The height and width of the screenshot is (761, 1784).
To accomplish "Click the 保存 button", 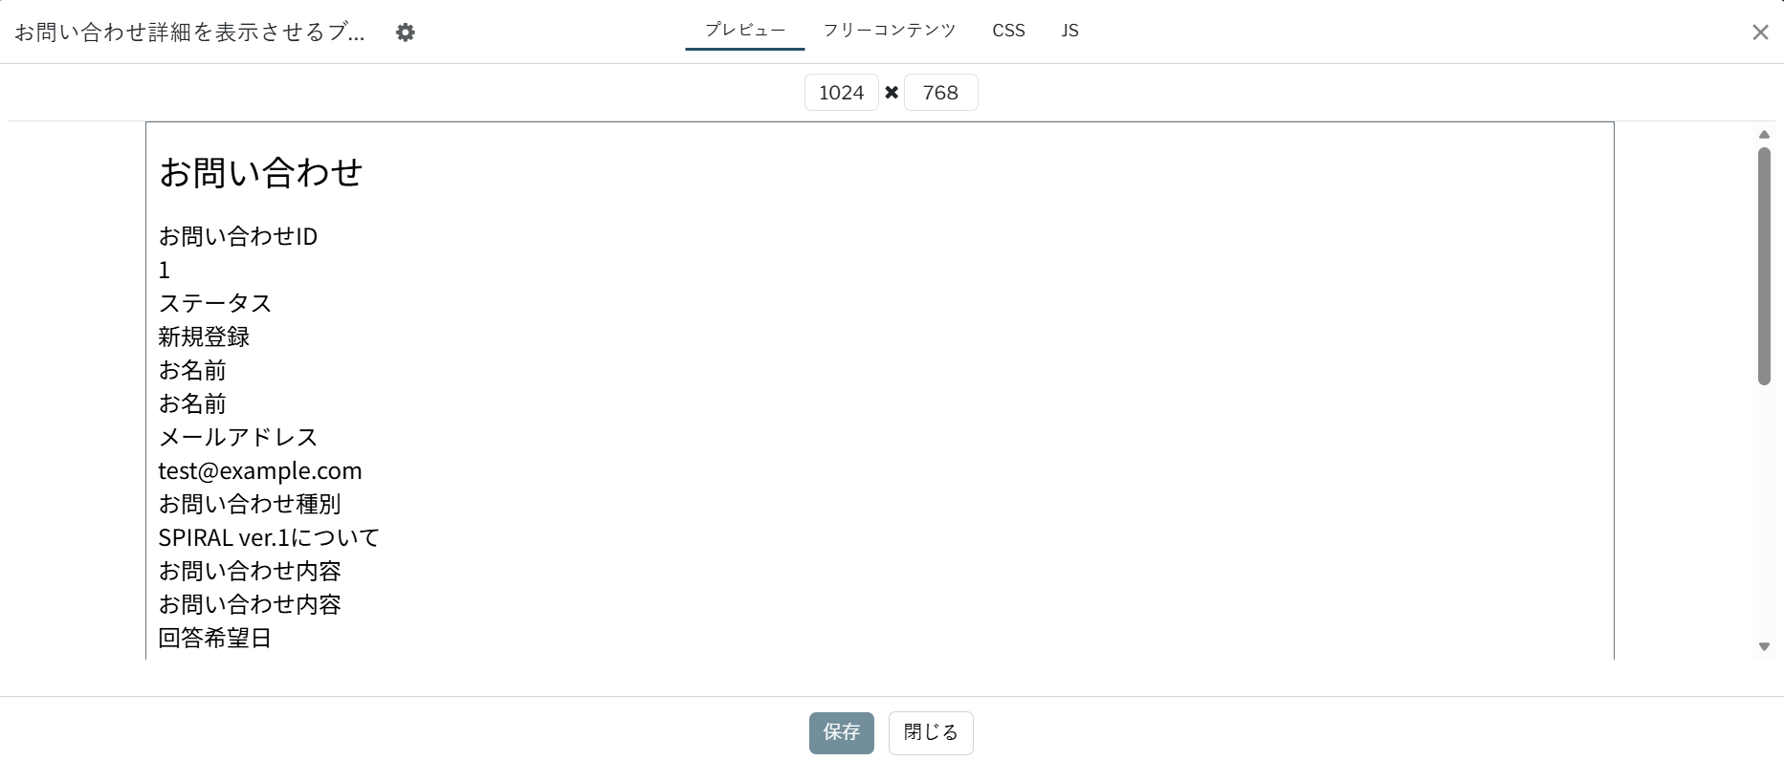I will click(x=841, y=732).
